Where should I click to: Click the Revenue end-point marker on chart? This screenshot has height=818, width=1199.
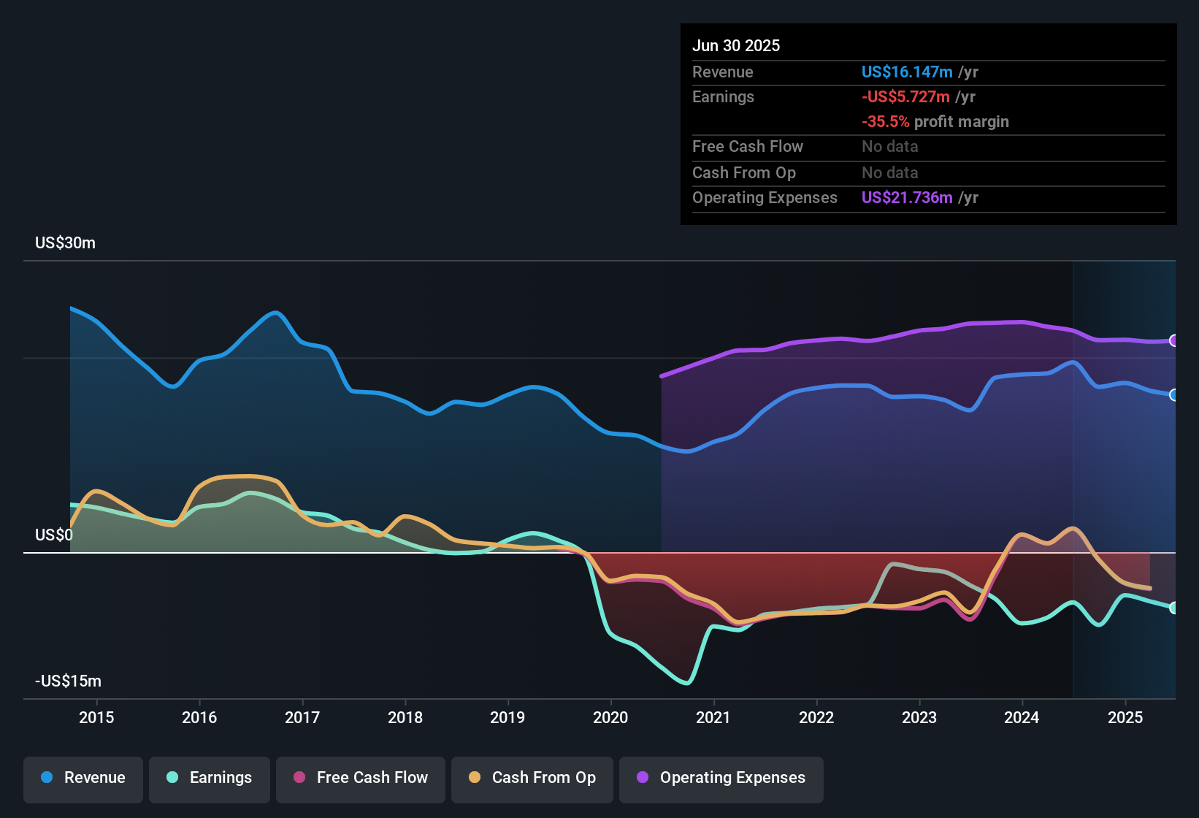click(x=1174, y=395)
